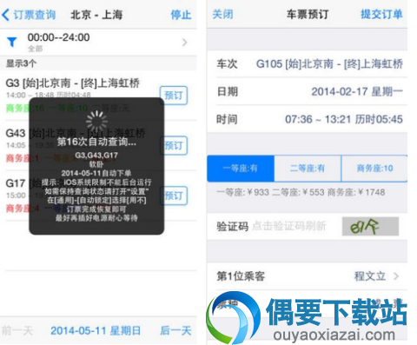Tap the seat price line ￥933 ￥553 ￥1748
This screenshot has width=417, height=345.
point(301,192)
